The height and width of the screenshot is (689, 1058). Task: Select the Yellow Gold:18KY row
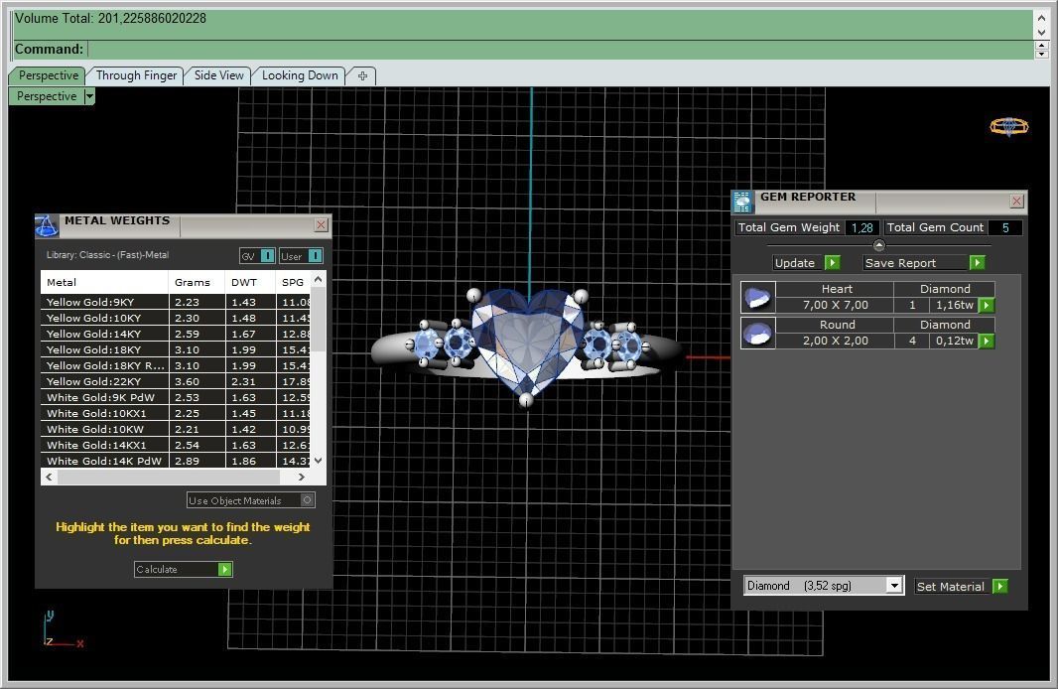click(x=176, y=349)
